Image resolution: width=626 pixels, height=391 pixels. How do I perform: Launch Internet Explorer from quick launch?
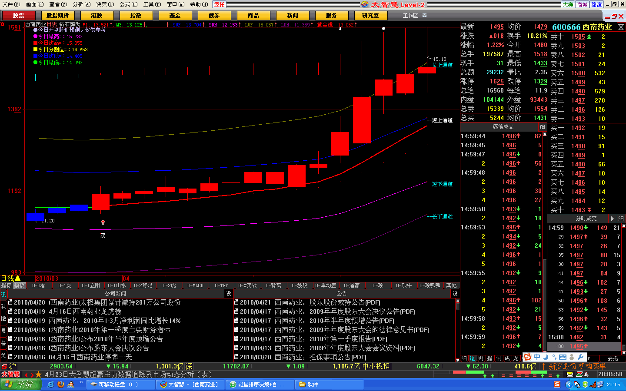tap(51, 384)
